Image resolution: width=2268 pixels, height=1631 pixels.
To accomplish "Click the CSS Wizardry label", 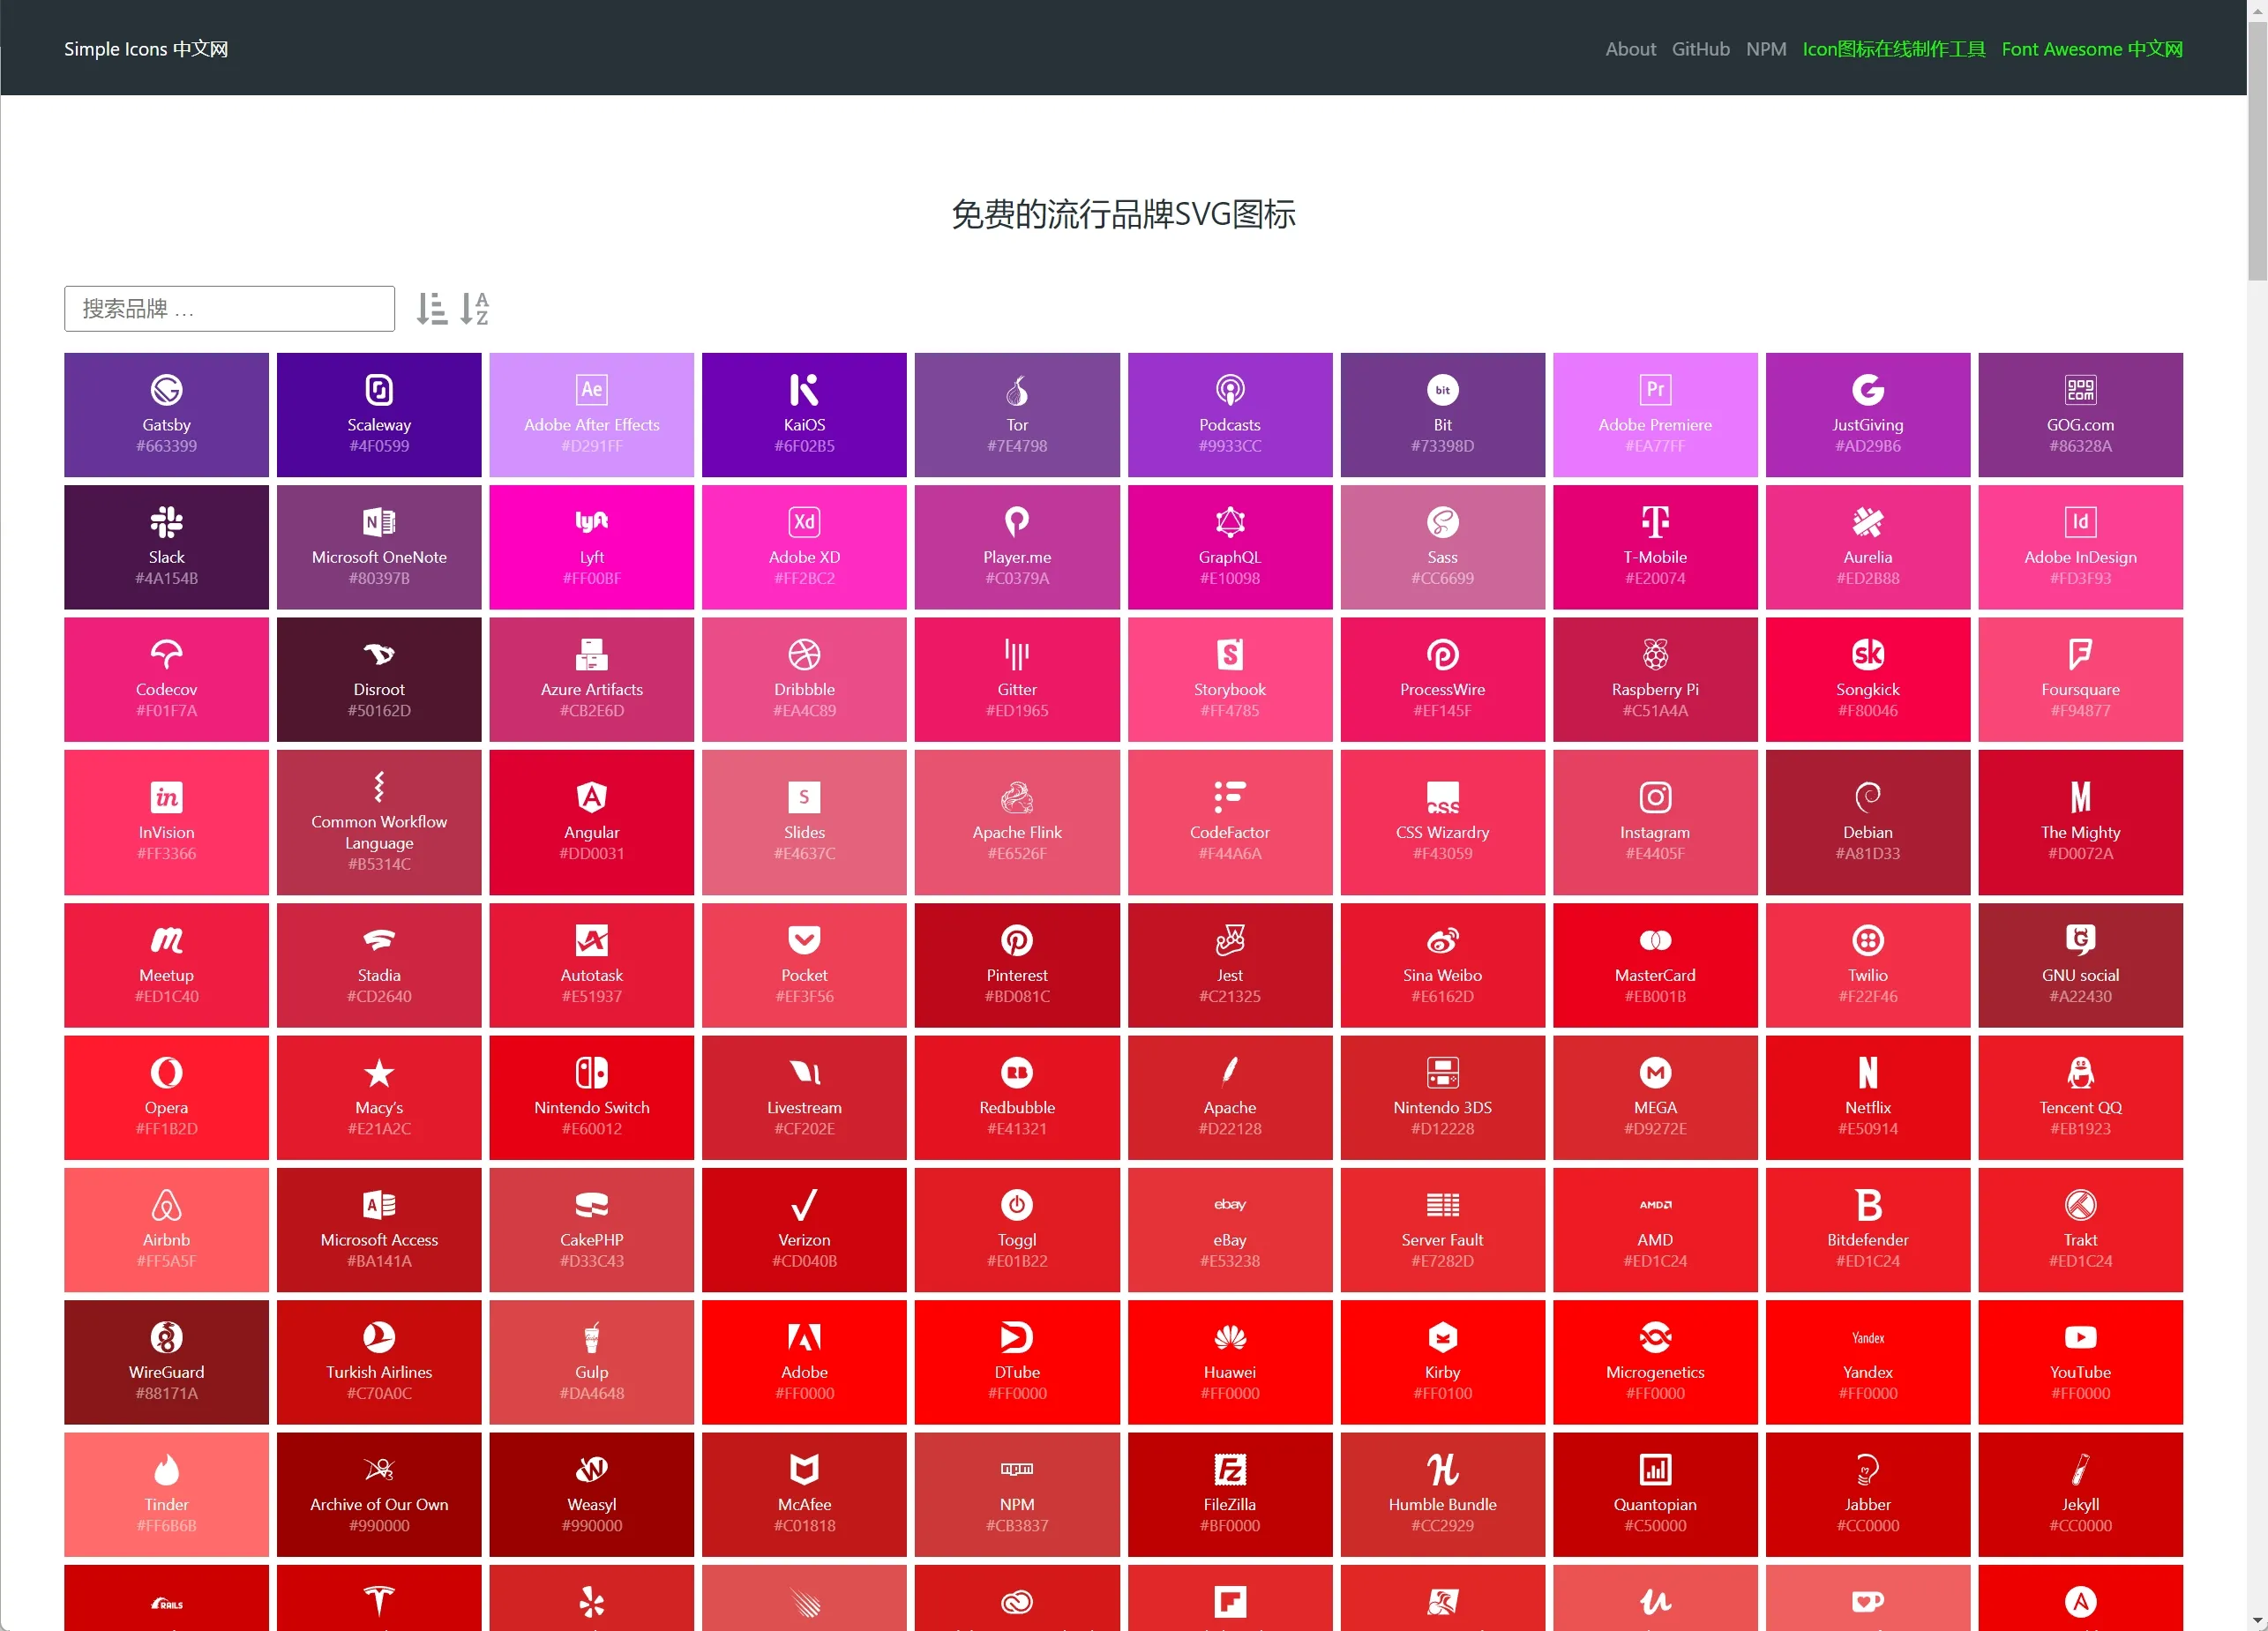I will pyautogui.click(x=1442, y=832).
